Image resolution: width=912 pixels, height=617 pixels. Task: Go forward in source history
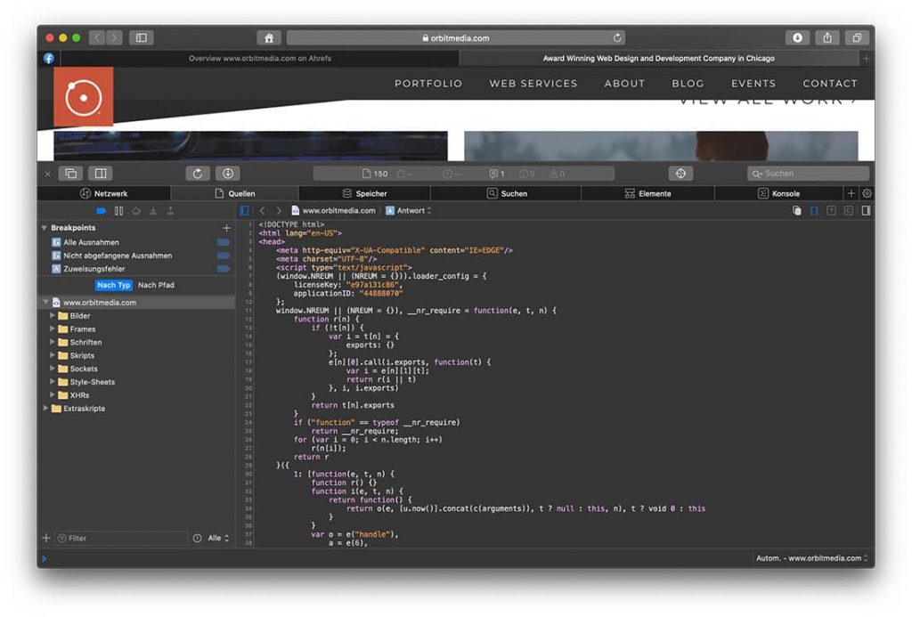(x=279, y=210)
